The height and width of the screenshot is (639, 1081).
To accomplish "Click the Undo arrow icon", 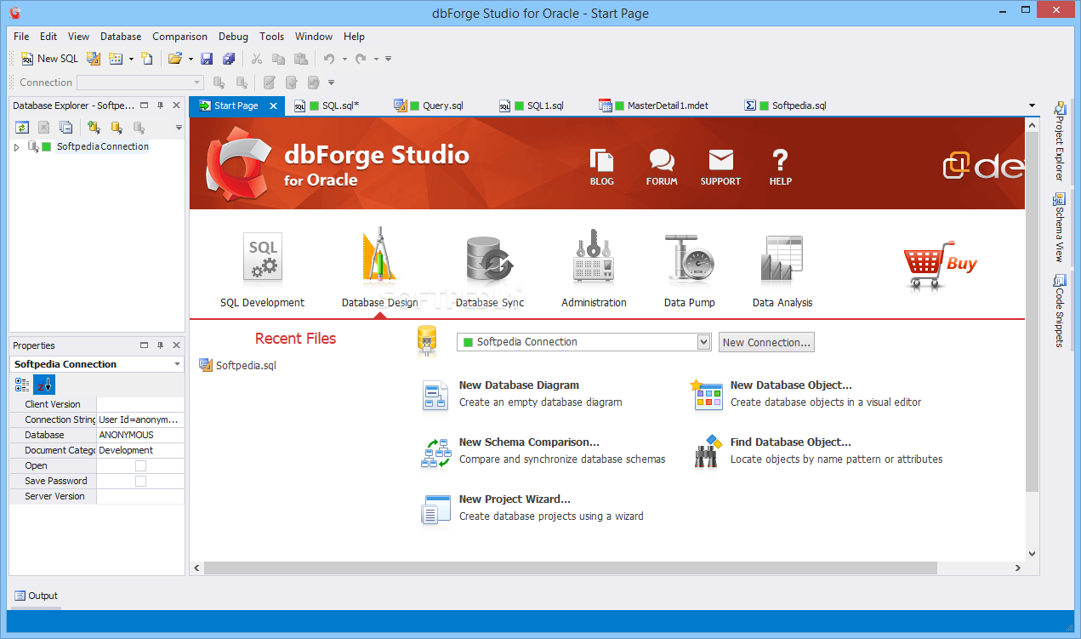I will pos(329,59).
